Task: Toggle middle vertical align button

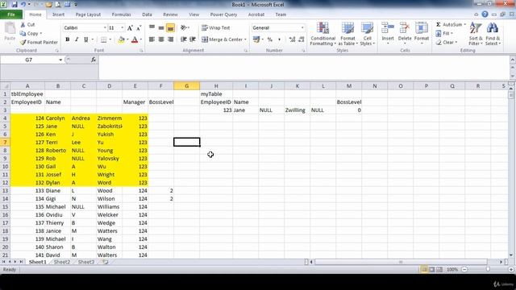Action: (161, 28)
